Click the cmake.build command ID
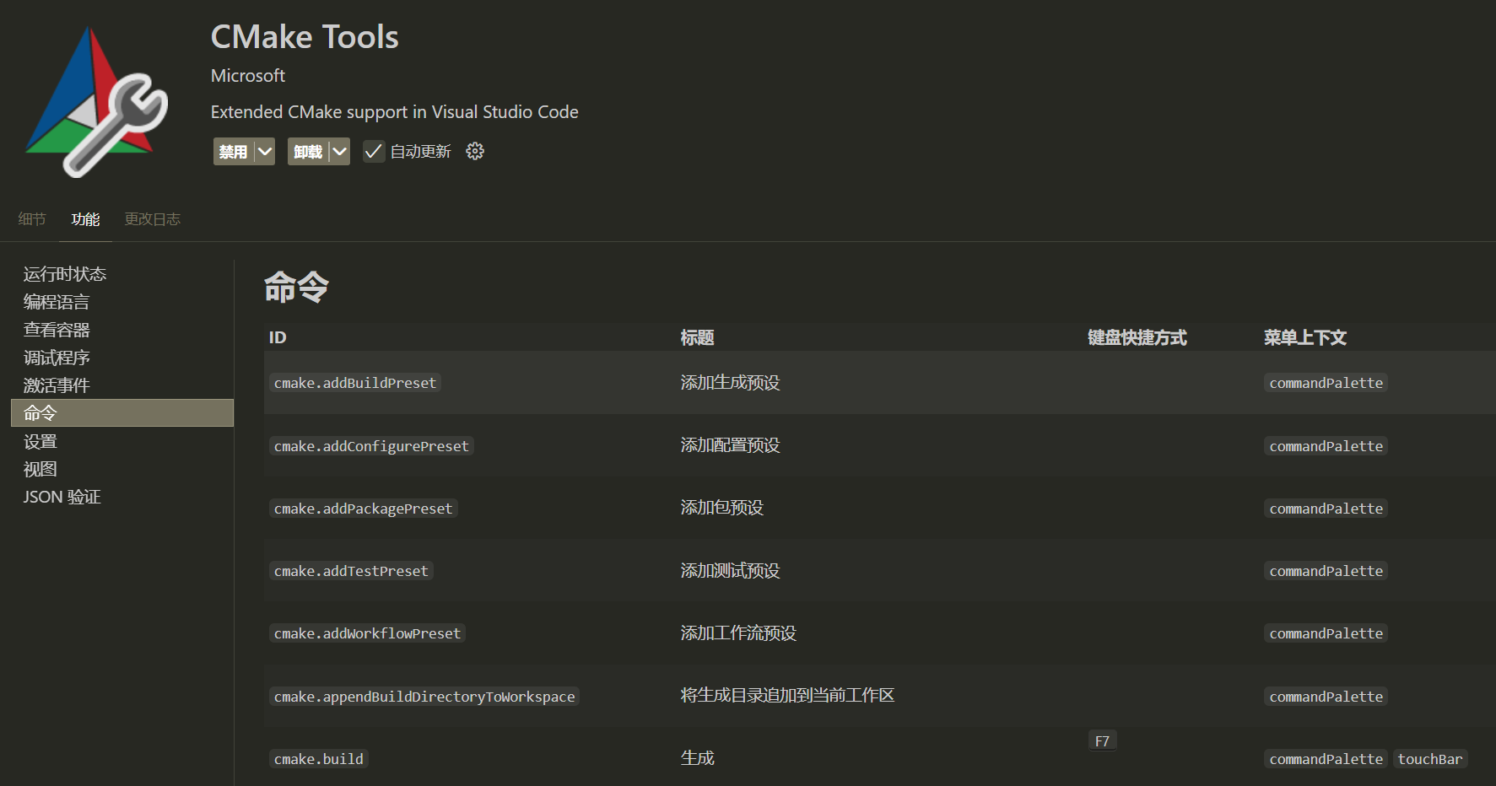This screenshot has width=1496, height=786. pos(319,759)
